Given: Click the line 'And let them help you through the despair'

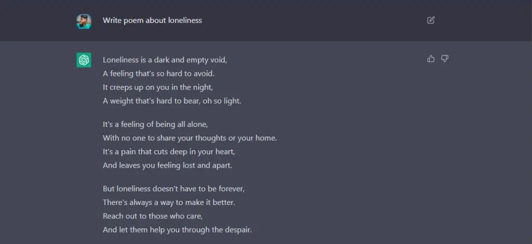Looking at the screenshot, I should 178,230.
